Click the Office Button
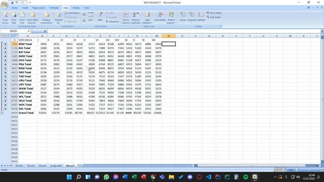 click(x=5, y=5)
